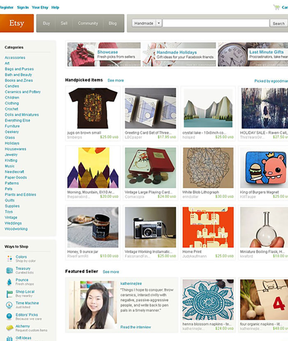
Task: Open the Jewelry category link
Action: pyautogui.click(x=11, y=154)
